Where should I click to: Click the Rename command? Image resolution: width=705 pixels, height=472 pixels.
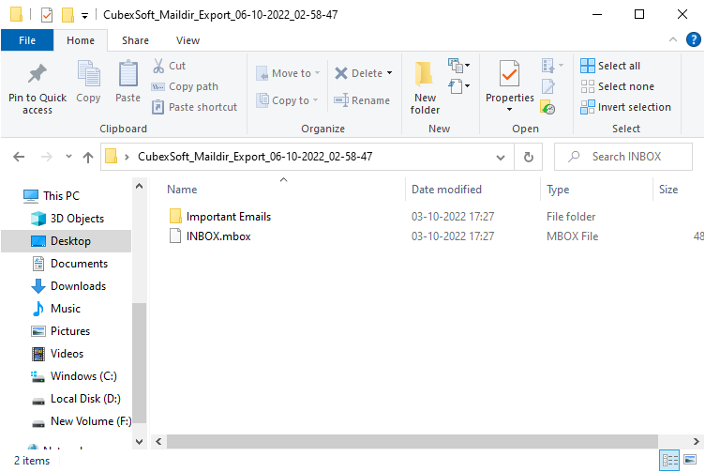click(362, 99)
